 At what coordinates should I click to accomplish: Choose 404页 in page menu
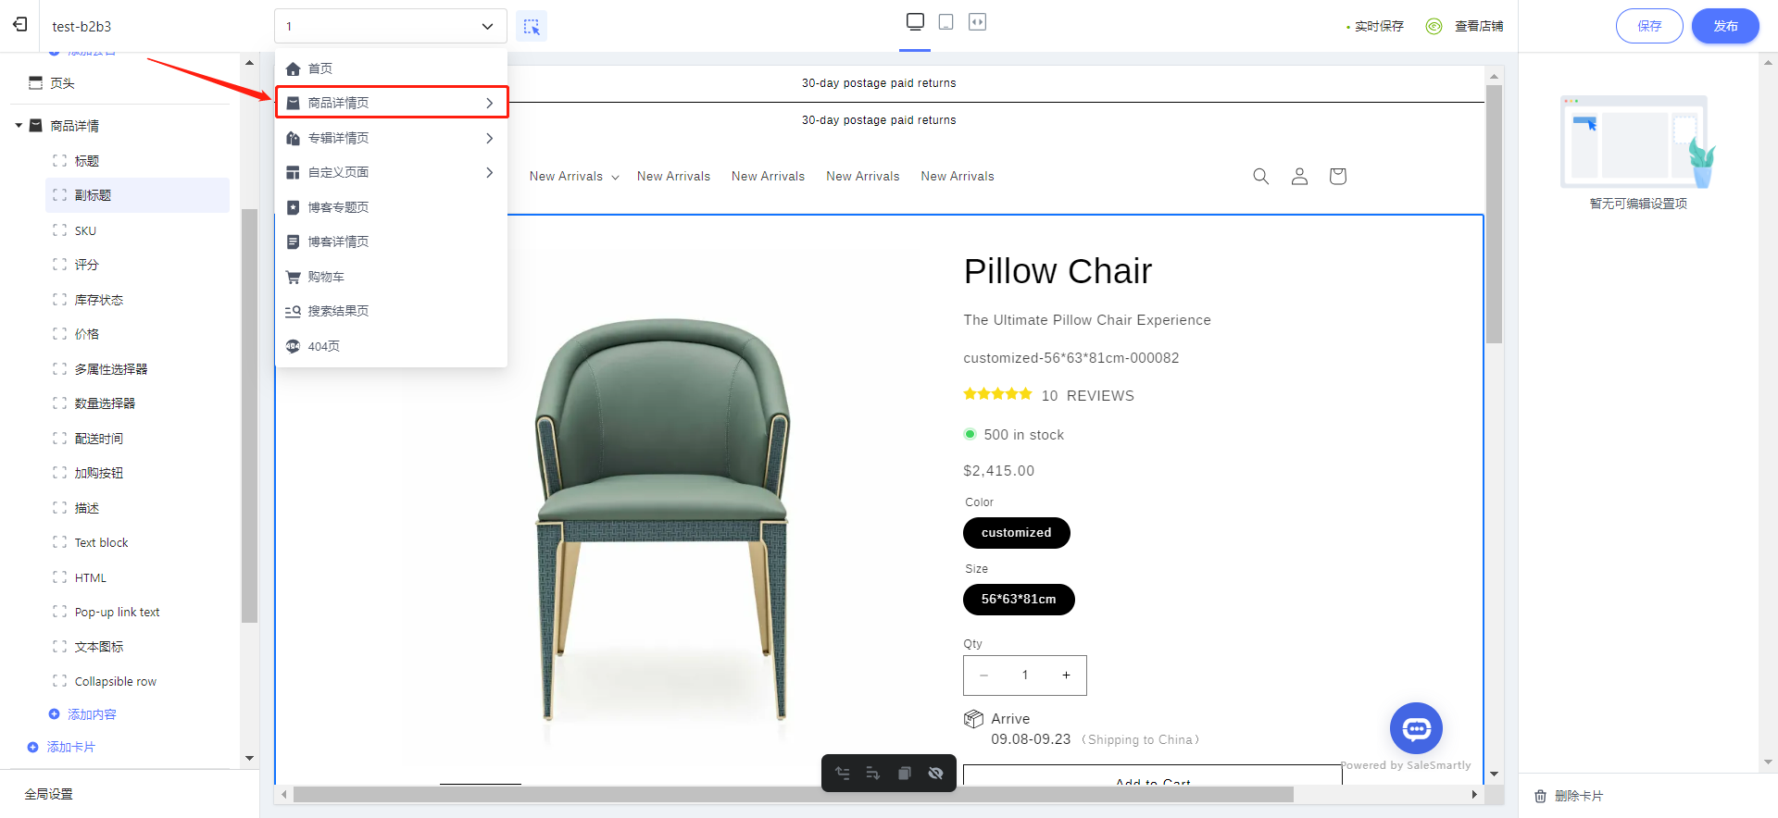[x=391, y=346]
